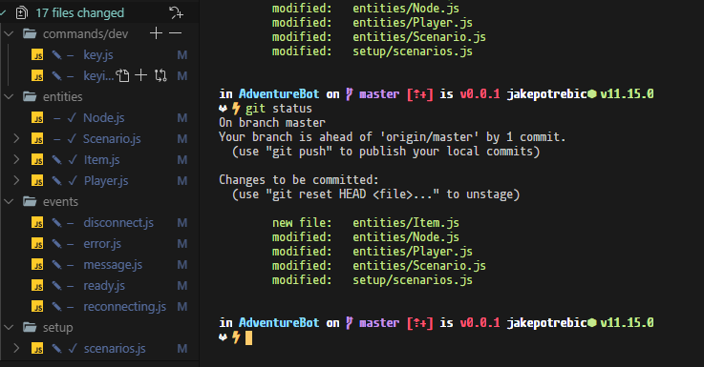Click the files-changed diff icon in the header
The image size is (704, 367).
(21, 13)
